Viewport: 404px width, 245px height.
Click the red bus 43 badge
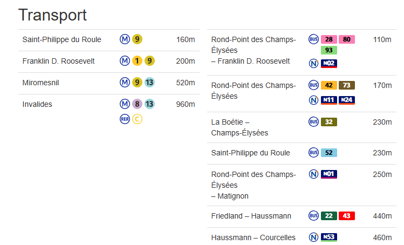click(x=346, y=216)
